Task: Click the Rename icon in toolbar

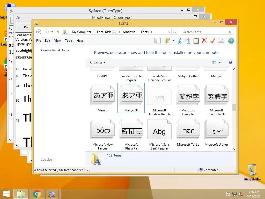Action: pyautogui.click(x=221, y=41)
